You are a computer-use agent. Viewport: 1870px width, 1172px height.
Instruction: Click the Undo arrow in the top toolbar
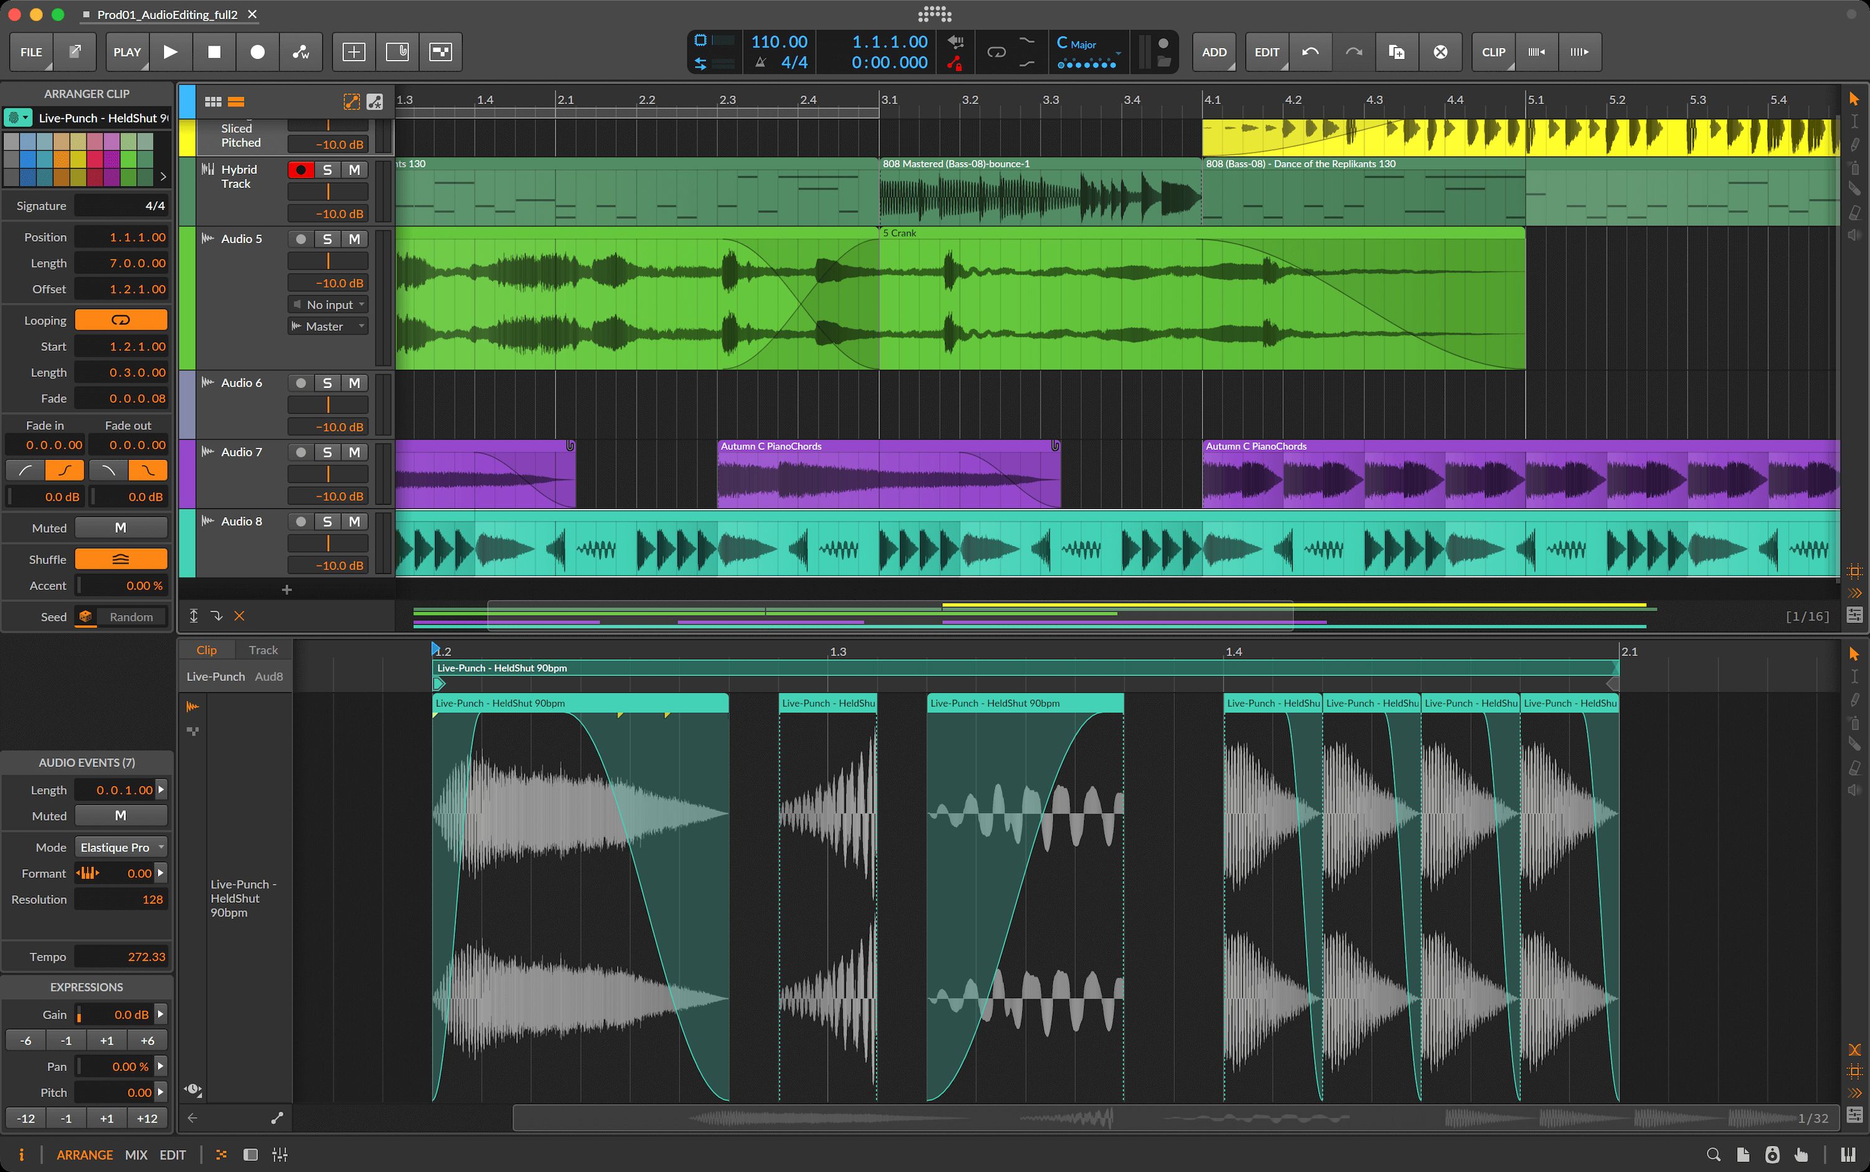[1310, 52]
